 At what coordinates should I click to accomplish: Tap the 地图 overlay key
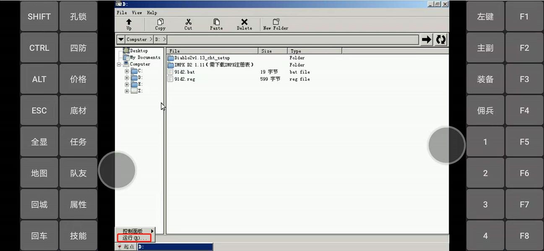tap(39, 173)
